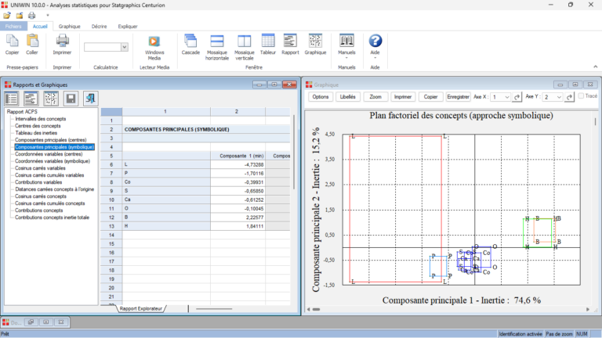Viewport: 602px width, 338px height.
Task: Show the report list view icon
Action: pyautogui.click(x=12, y=99)
